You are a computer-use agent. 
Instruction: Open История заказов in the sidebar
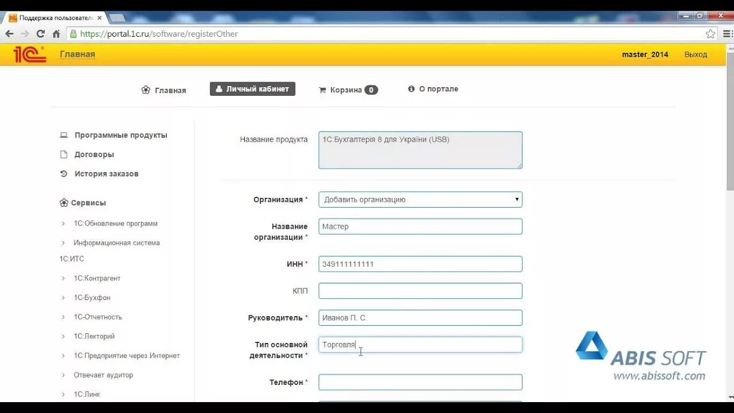pos(107,174)
